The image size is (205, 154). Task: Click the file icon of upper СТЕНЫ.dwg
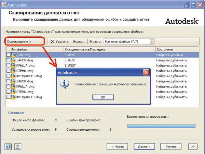point(13,71)
